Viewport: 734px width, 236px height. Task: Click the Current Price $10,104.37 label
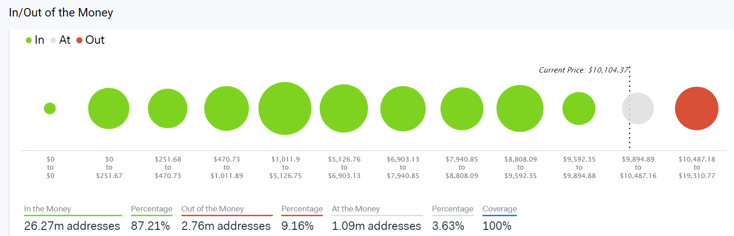(x=583, y=70)
